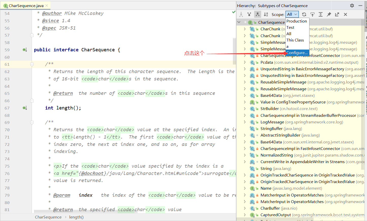Image resolution: width=367 pixels, height=221 pixels.
Task: Click line number 61 in gutter
Action: click(7, 64)
